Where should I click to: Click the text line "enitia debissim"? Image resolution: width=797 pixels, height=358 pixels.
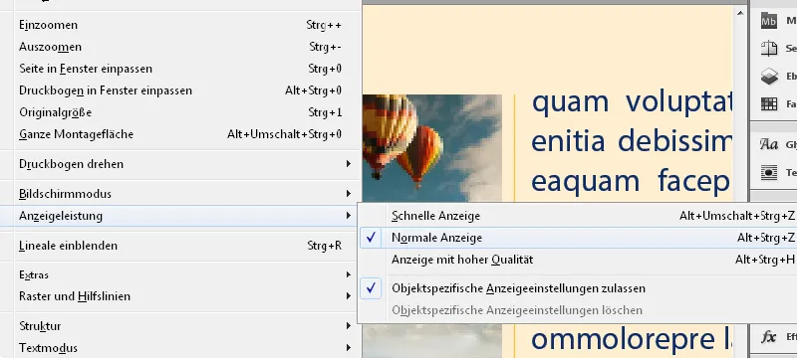[x=632, y=142]
